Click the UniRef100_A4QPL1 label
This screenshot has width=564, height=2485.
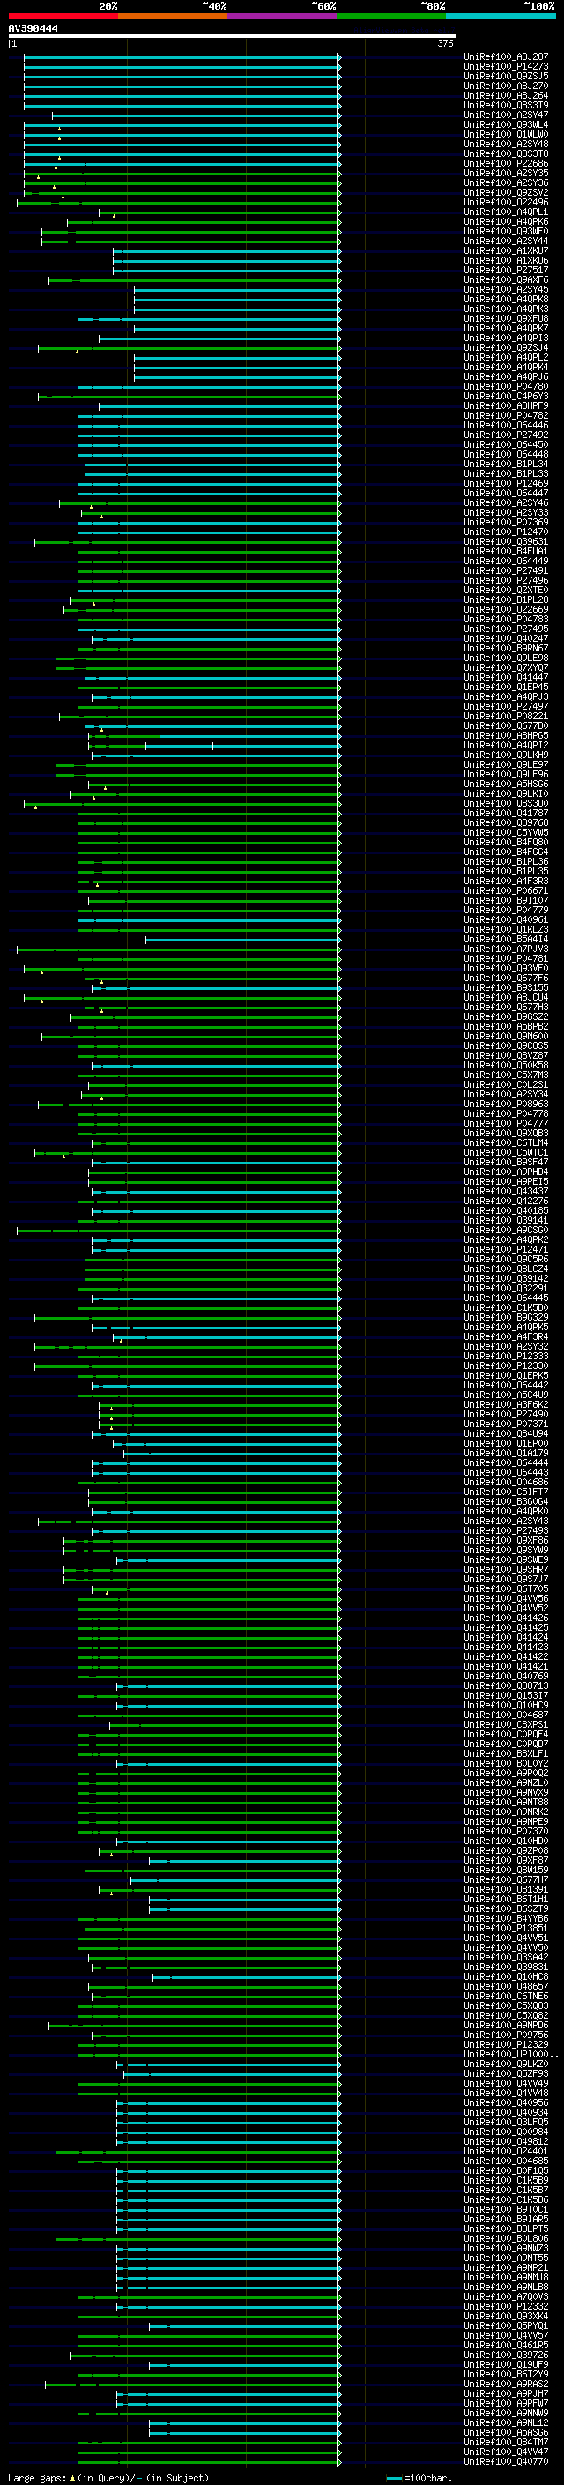coord(506,212)
